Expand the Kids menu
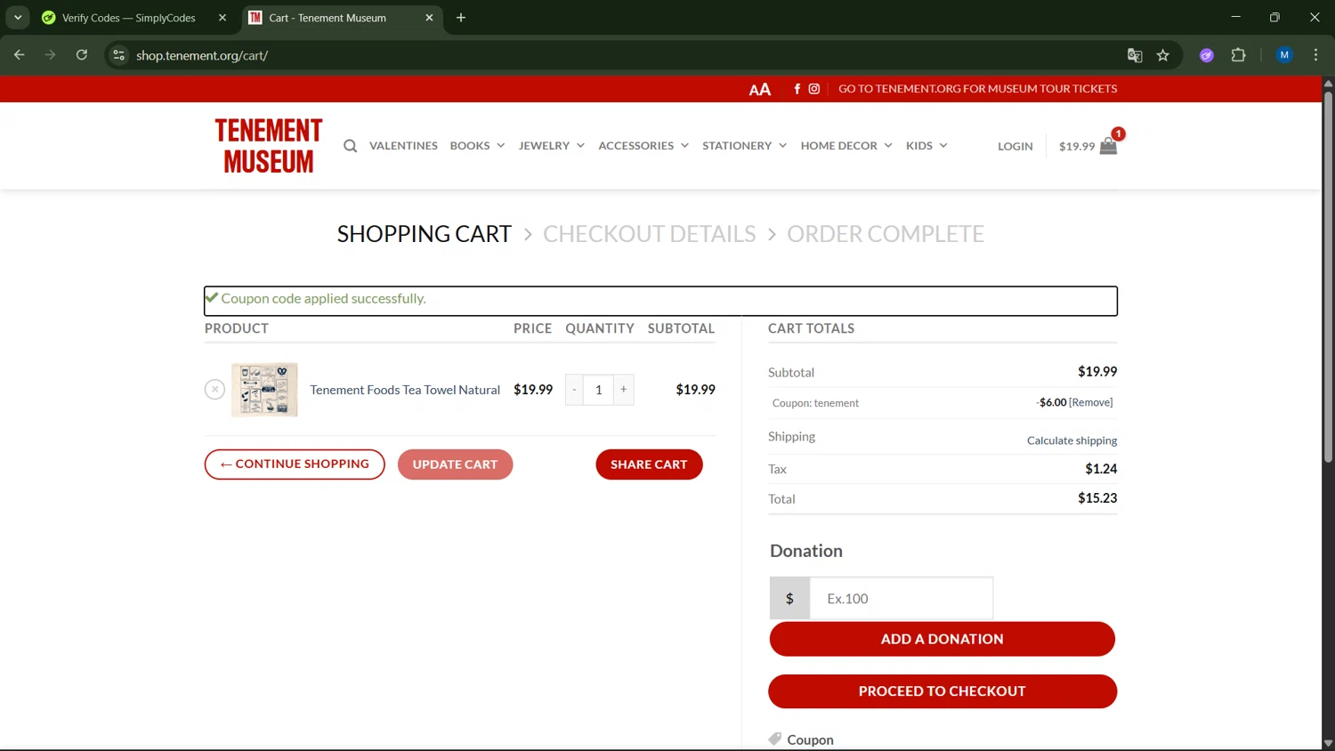 tap(926, 146)
